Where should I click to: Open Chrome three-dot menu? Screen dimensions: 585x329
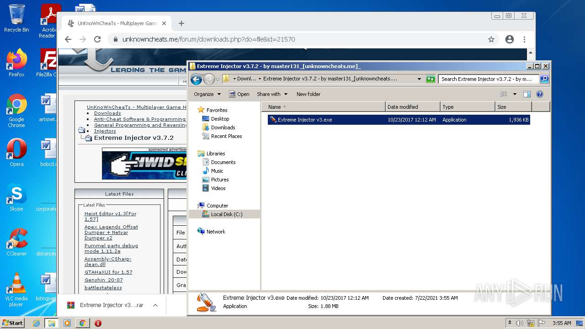[525, 39]
